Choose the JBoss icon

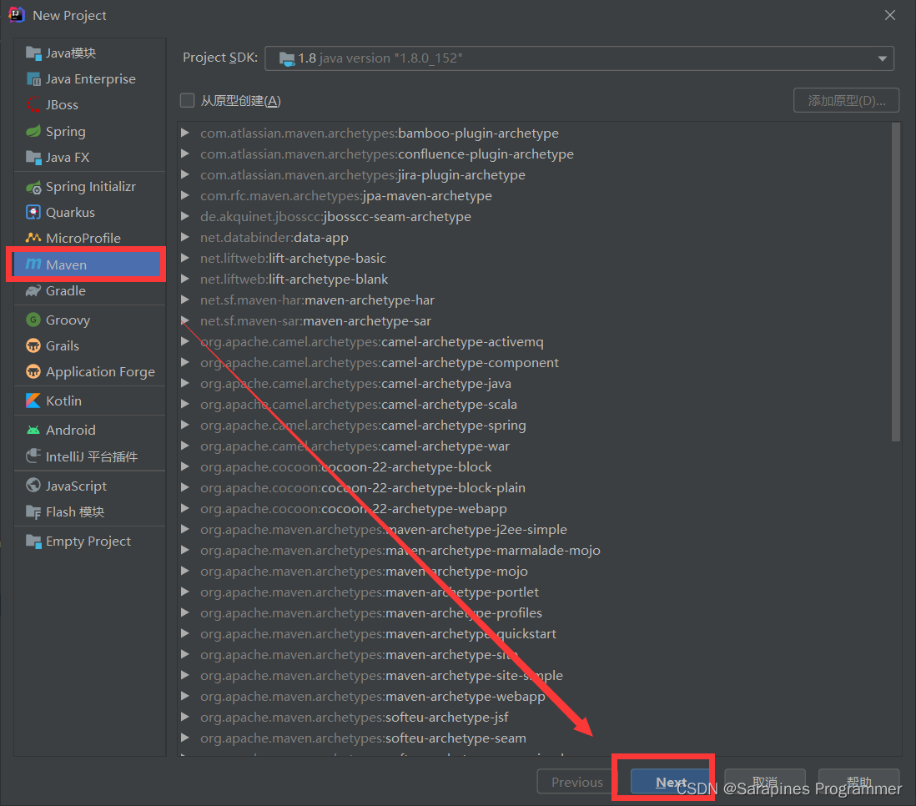(33, 104)
